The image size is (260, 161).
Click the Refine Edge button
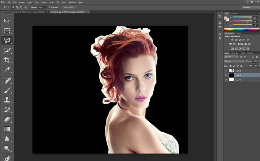[x=69, y=7]
